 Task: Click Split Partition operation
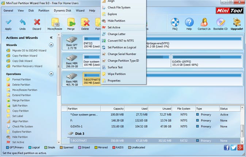pyautogui.click(x=17, y=106)
